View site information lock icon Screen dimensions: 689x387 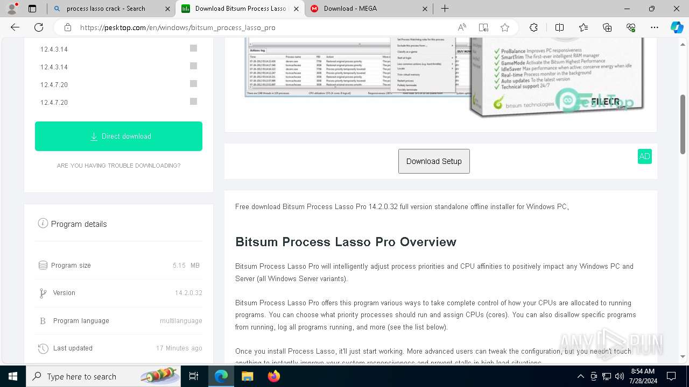coord(68,27)
